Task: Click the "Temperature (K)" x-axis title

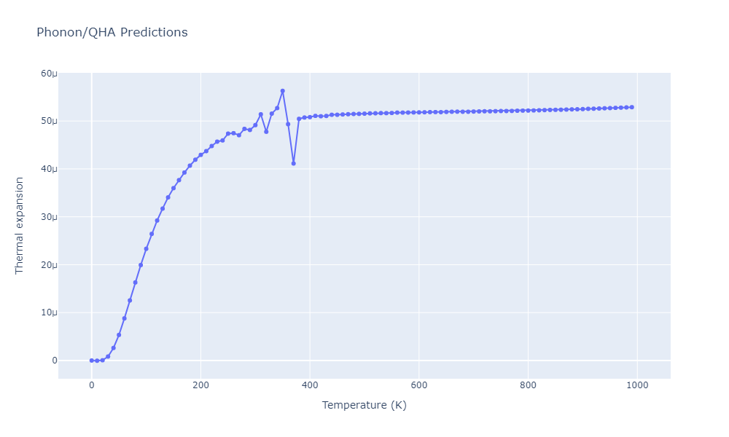Action: (x=364, y=405)
